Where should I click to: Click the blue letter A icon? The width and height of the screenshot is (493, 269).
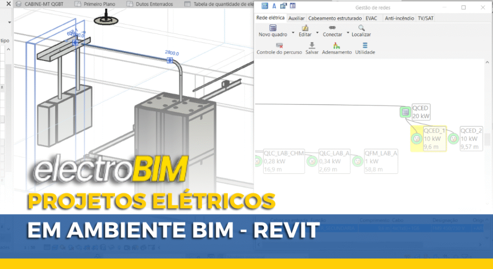click(x=274, y=6)
